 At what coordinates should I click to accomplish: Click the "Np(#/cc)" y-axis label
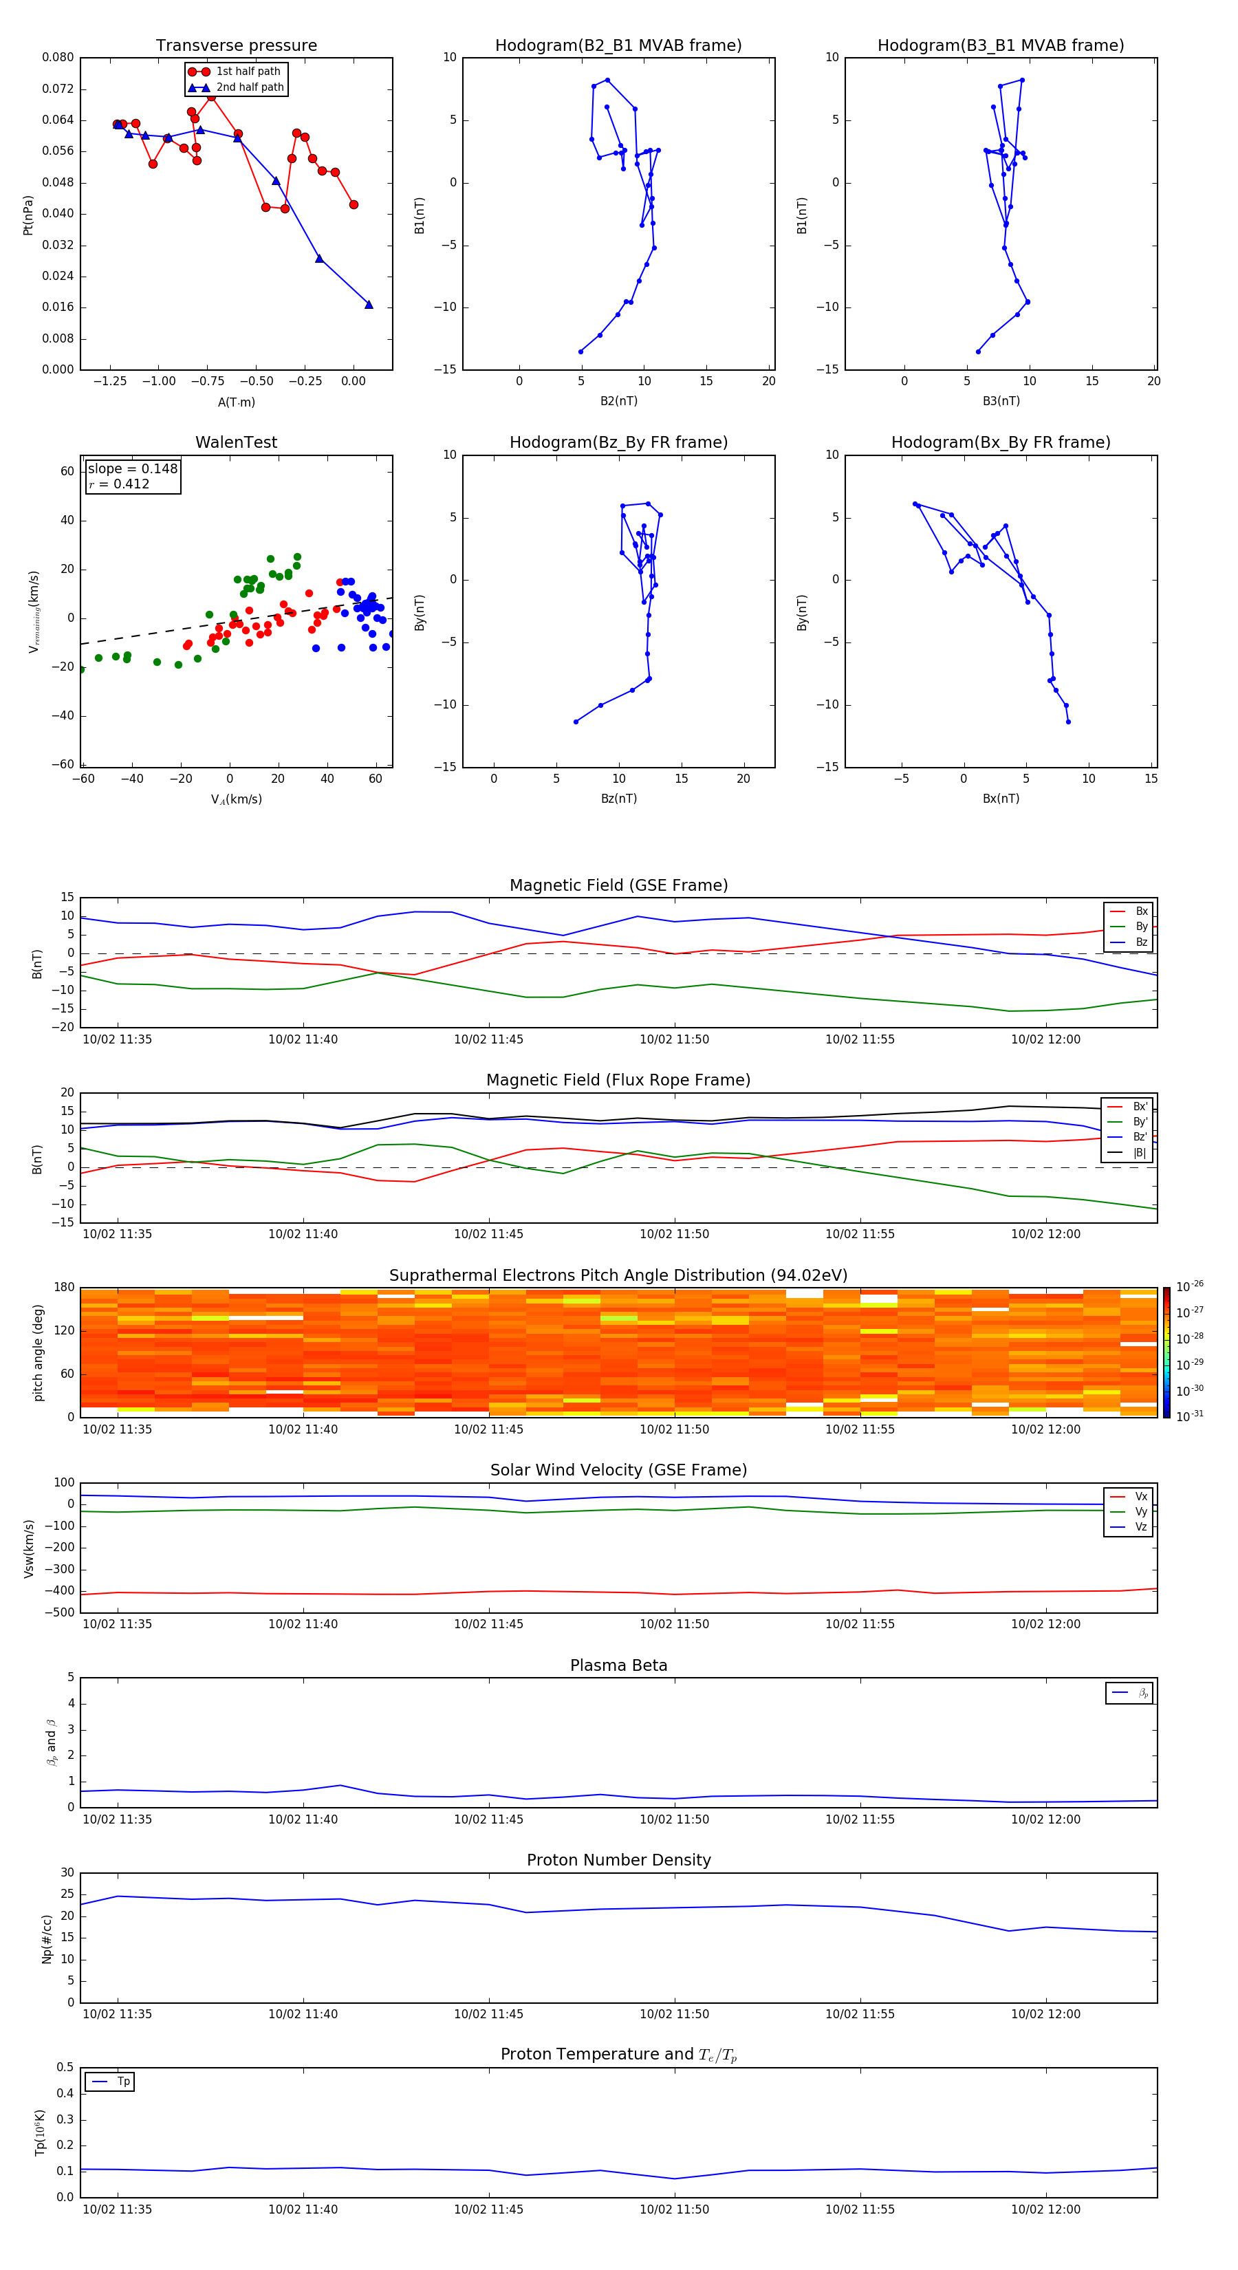pyautogui.click(x=47, y=1938)
